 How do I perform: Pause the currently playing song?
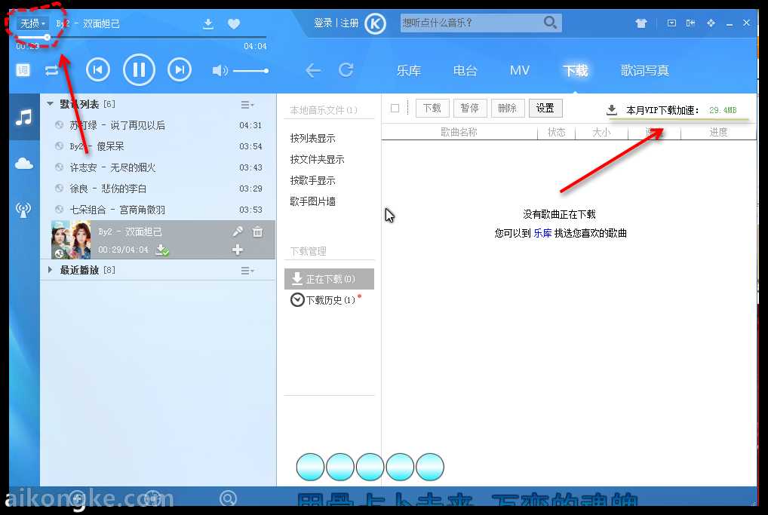point(140,69)
